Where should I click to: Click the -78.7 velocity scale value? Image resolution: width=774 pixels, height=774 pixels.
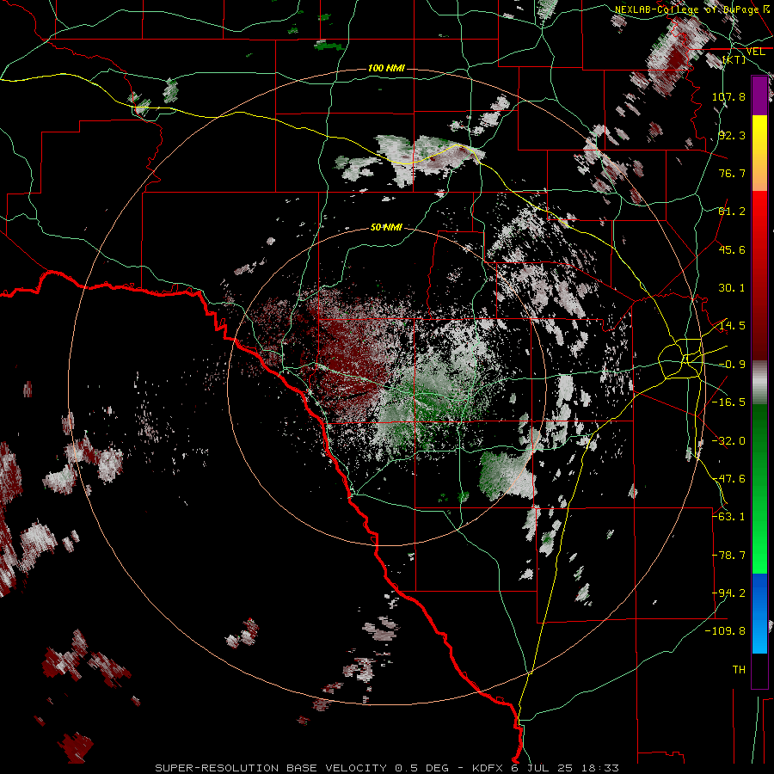(x=728, y=556)
